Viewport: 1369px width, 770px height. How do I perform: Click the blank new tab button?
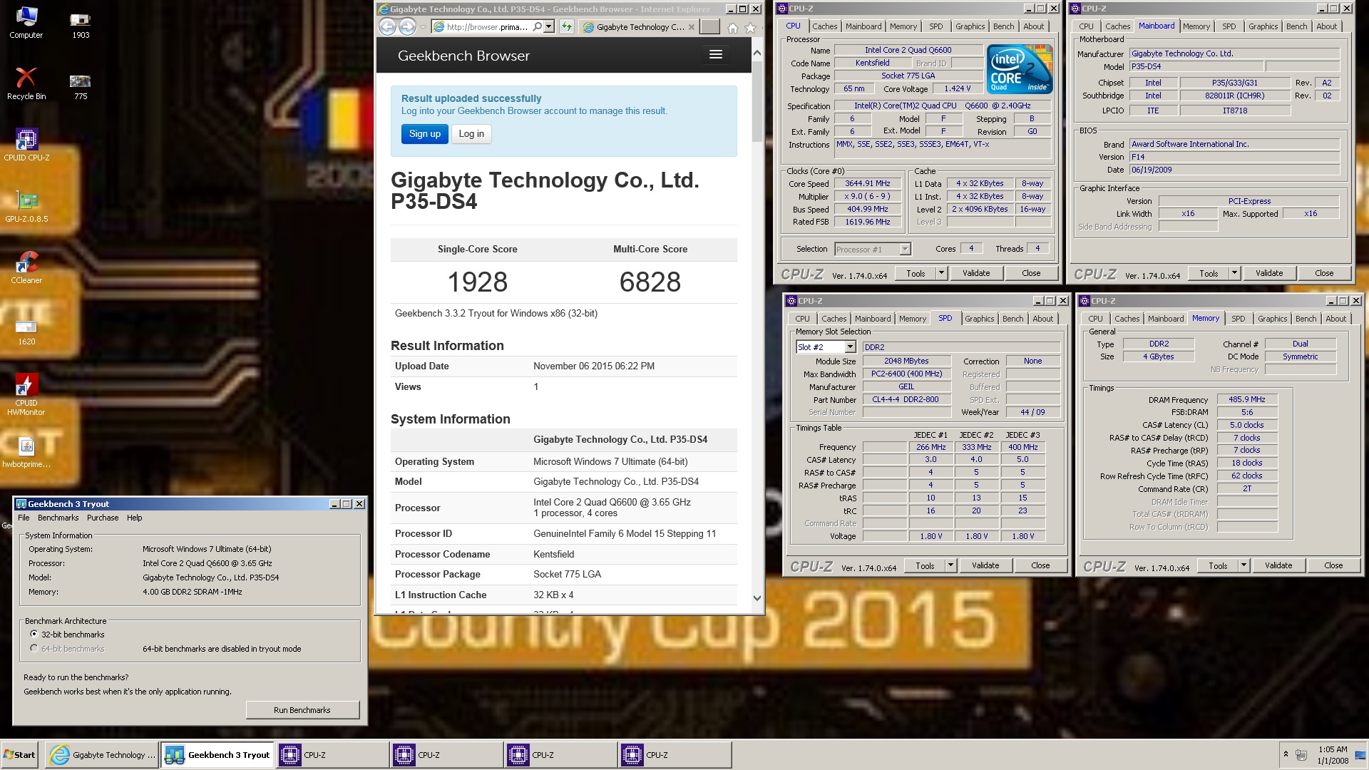pos(709,27)
